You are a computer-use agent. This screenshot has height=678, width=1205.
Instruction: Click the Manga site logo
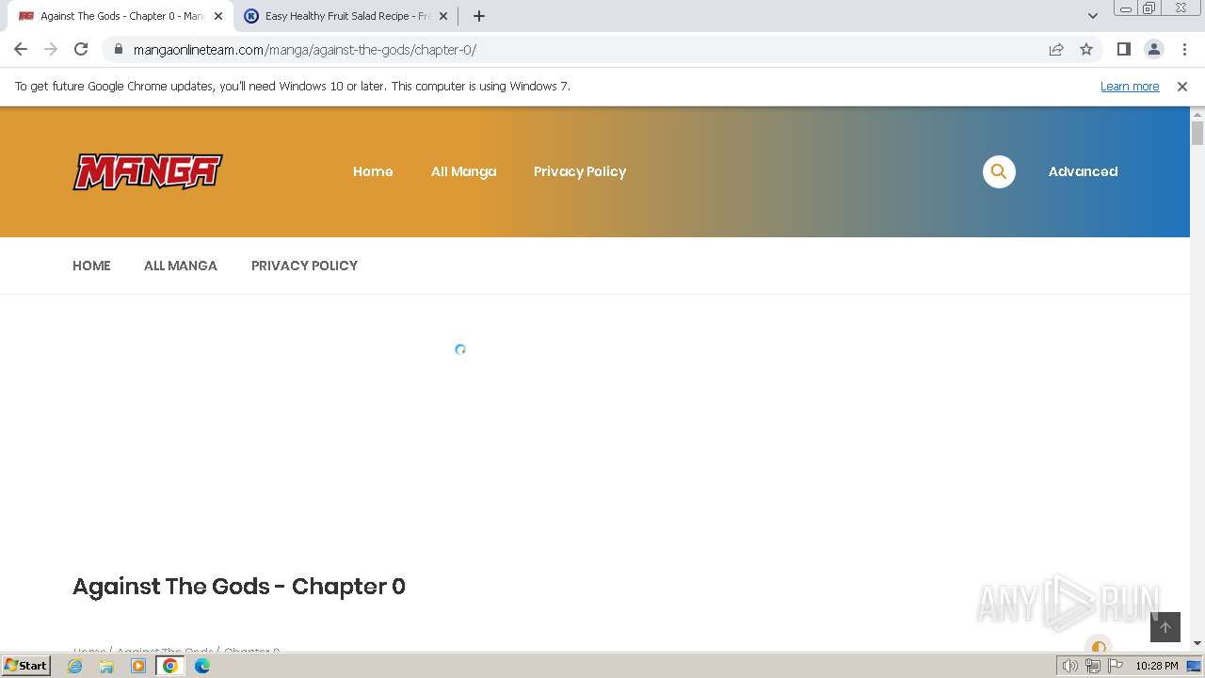[x=148, y=171]
